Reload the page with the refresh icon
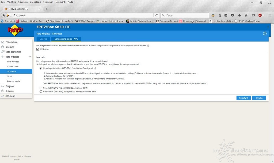This screenshot has width=274, height=163. point(156,15)
